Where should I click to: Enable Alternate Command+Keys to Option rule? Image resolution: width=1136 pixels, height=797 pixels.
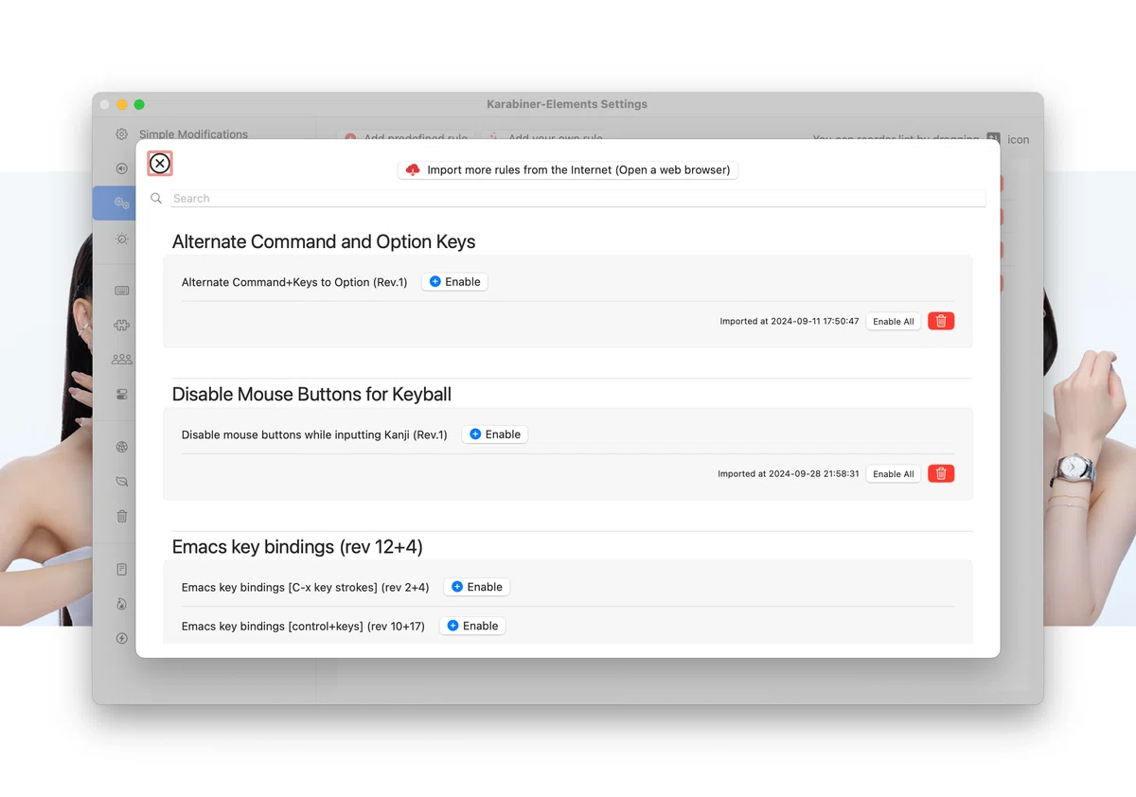coord(454,282)
